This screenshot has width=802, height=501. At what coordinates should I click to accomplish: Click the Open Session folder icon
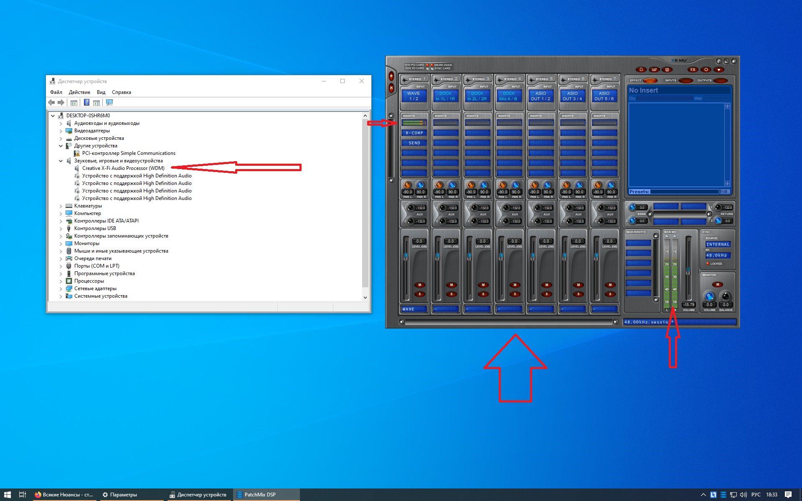(x=654, y=70)
